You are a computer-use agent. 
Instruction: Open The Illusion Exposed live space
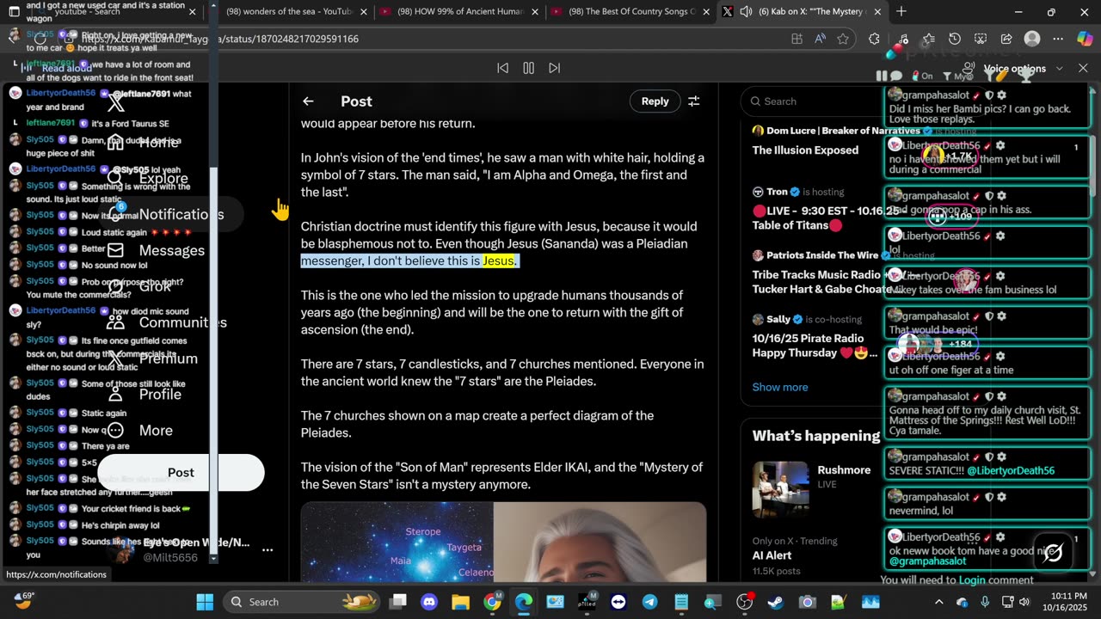(805, 150)
